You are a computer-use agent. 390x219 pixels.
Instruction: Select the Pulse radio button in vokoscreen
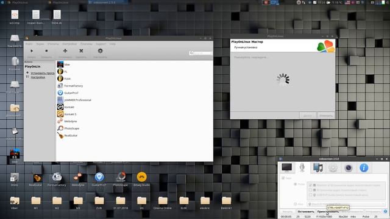pyautogui.click(x=295, y=184)
